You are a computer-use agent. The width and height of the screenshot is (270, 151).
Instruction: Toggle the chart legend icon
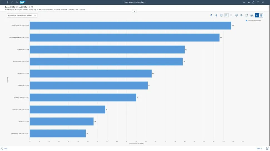click(221, 15)
